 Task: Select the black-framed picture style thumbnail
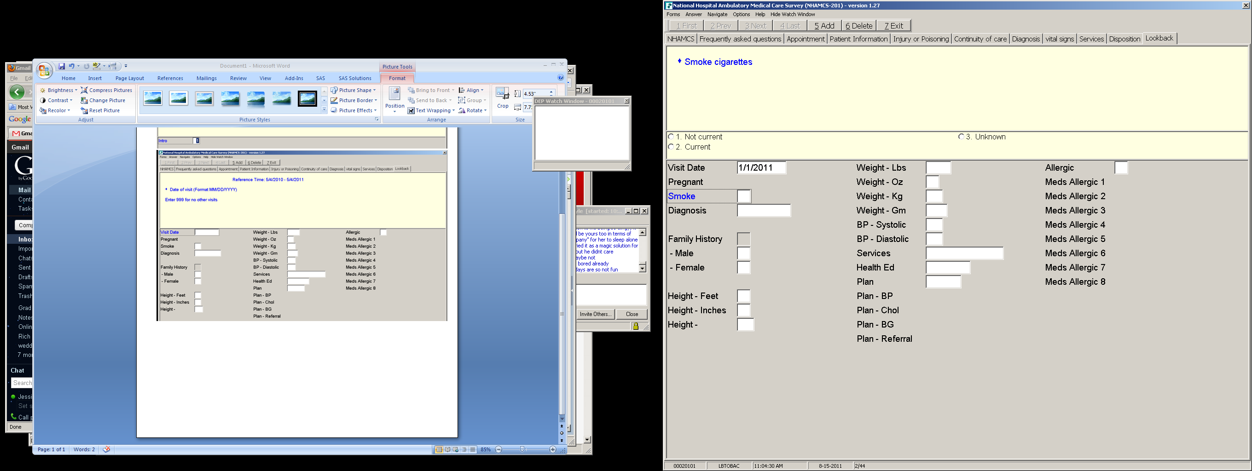(x=307, y=99)
